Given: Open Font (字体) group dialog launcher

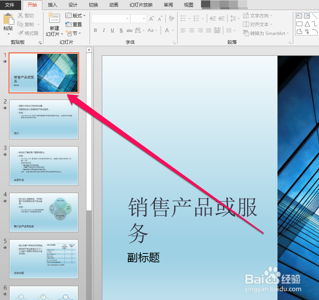Looking at the screenshot, I should point(174,43).
